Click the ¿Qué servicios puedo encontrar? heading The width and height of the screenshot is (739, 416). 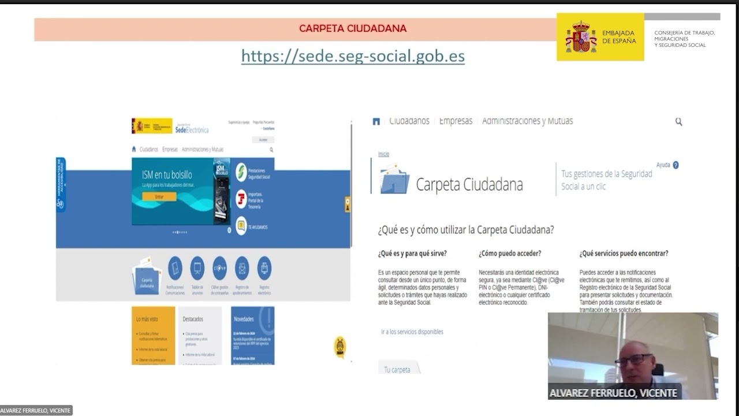(x=624, y=253)
